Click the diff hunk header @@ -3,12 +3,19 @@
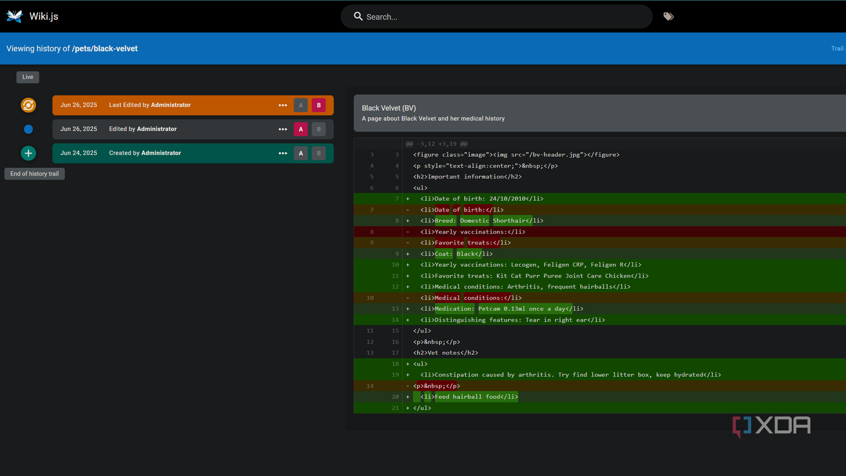Screen dimensions: 846x476 point(437,144)
